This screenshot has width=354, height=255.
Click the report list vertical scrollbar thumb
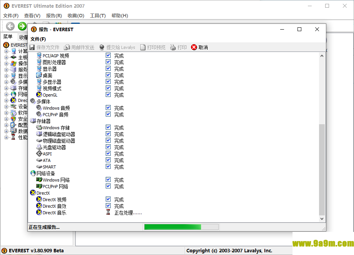322,169
